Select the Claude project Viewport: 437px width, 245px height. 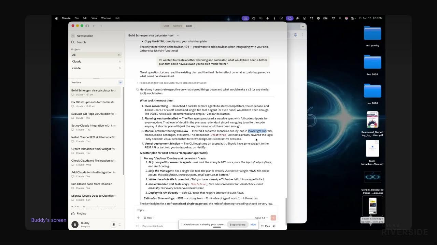click(x=97, y=62)
